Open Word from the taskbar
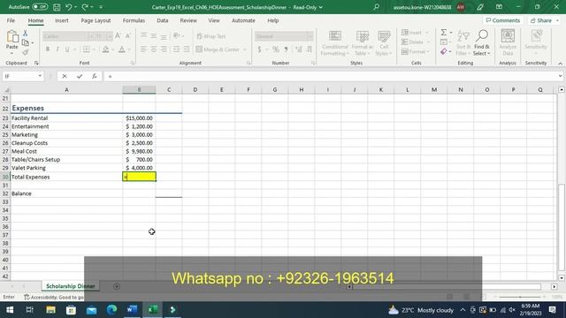Viewport: 566px width, 318px height. pos(132,310)
